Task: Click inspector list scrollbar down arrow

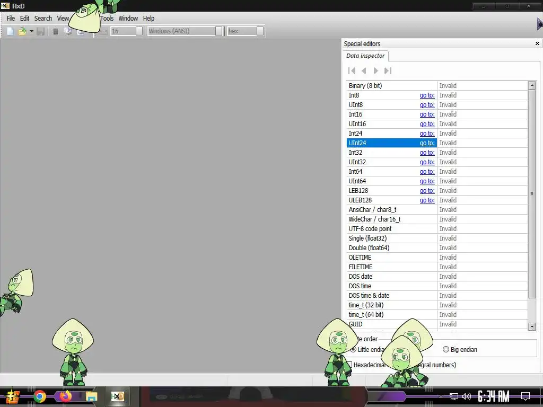Action: (532, 326)
